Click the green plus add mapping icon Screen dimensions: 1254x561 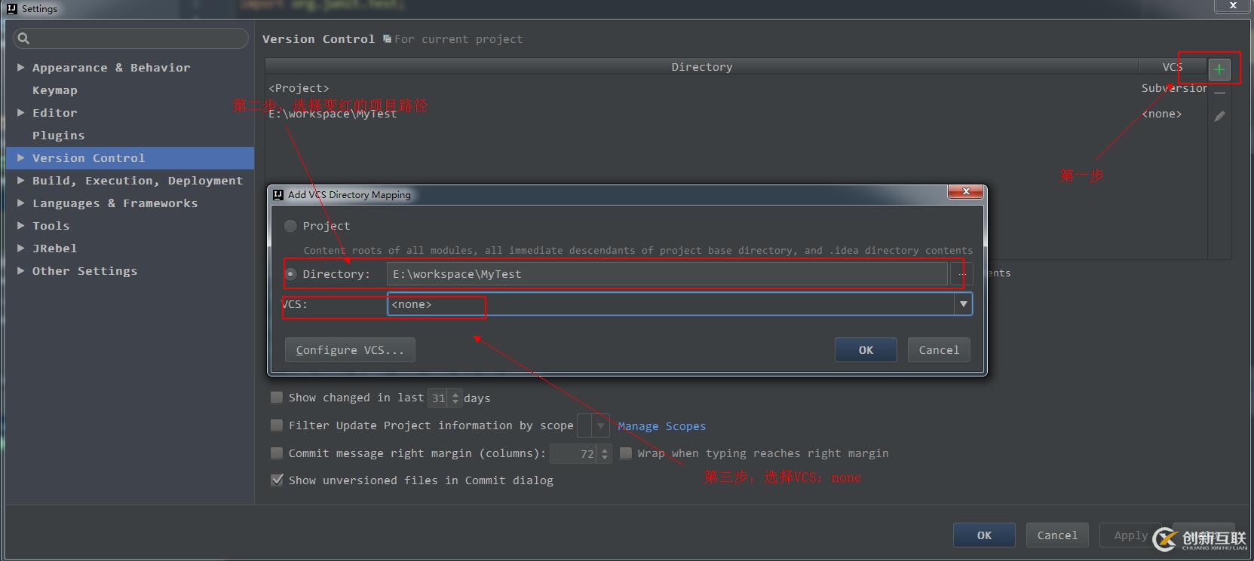click(x=1219, y=69)
